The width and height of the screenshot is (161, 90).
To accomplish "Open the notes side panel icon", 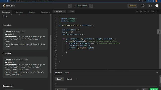I will (x=159, y=32).
